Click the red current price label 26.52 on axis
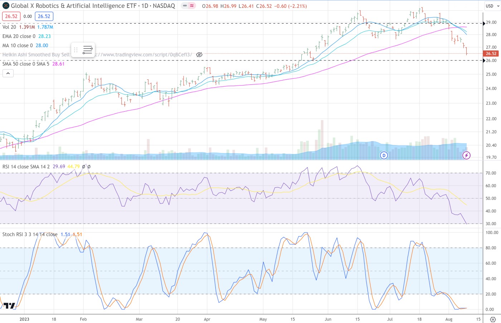The height and width of the screenshot is (323, 501). (491, 54)
